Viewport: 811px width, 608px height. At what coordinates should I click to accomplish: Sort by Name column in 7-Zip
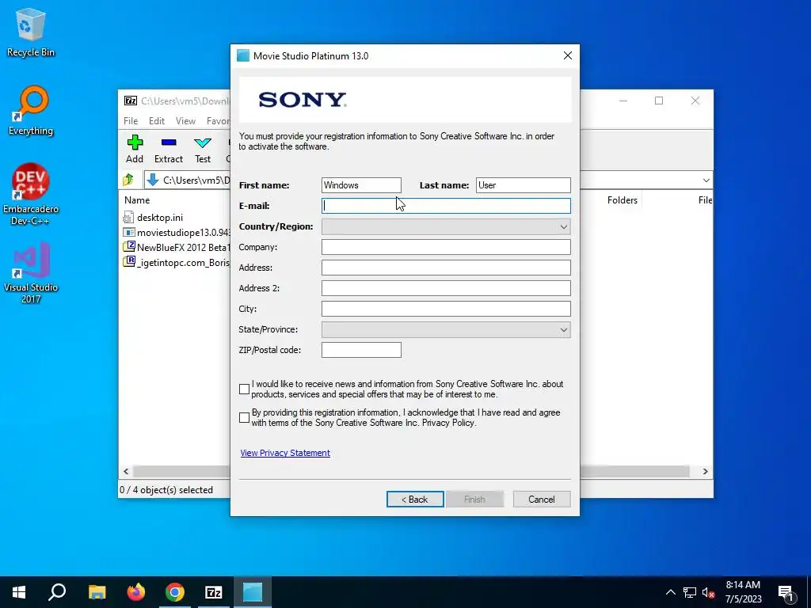click(137, 200)
